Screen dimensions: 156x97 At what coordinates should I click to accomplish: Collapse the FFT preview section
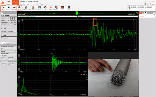[x=1, y=16]
